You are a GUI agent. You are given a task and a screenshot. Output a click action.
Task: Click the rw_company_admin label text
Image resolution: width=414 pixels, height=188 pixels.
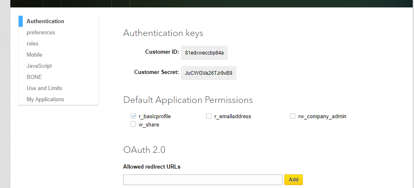(x=322, y=116)
